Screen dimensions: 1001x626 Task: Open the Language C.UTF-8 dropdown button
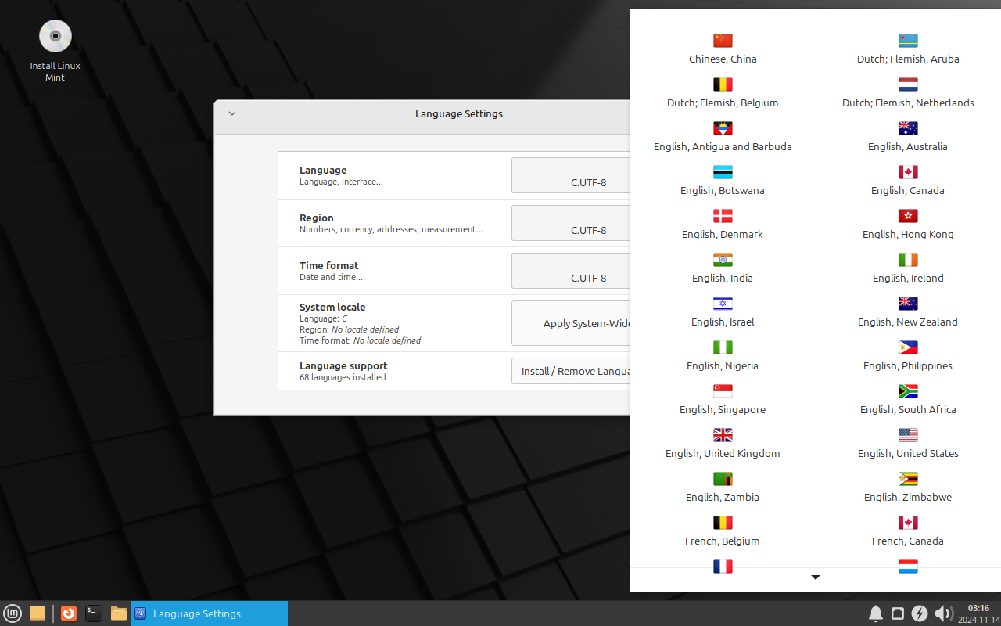(x=571, y=175)
